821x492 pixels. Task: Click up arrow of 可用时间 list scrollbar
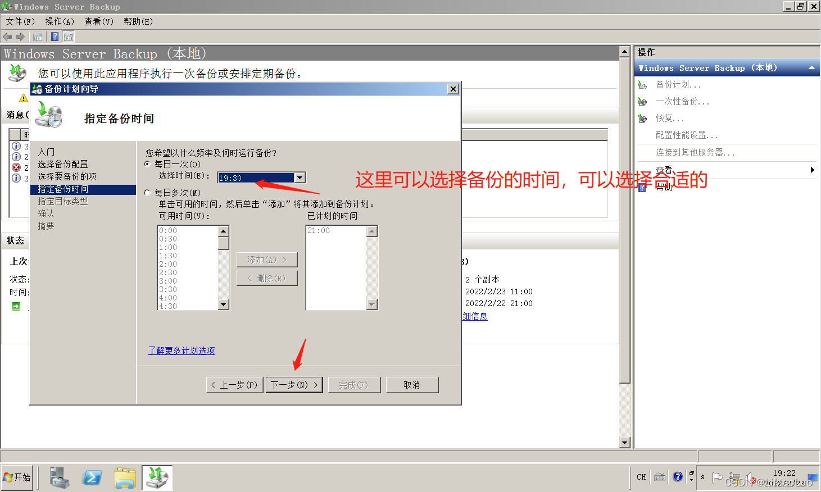pyautogui.click(x=224, y=231)
